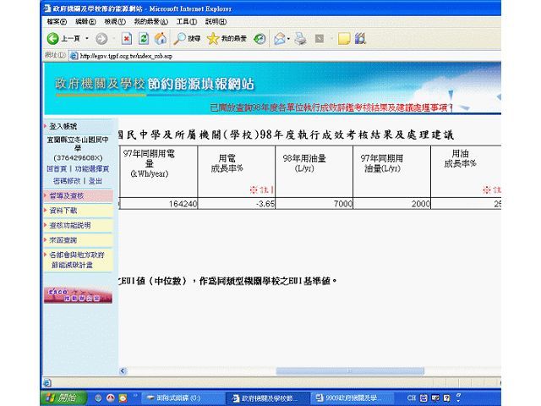The image size is (541, 406).
Task: Open the 工具 (Tools) menu
Action: click(x=187, y=21)
